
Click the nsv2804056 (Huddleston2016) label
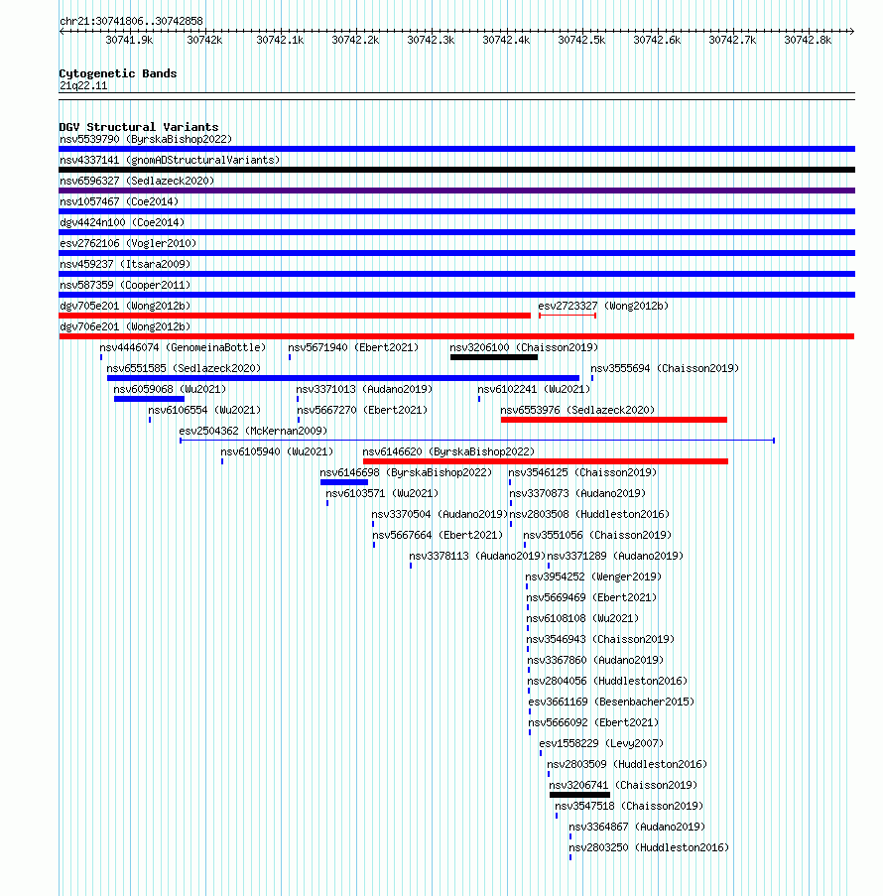pyautogui.click(x=607, y=681)
